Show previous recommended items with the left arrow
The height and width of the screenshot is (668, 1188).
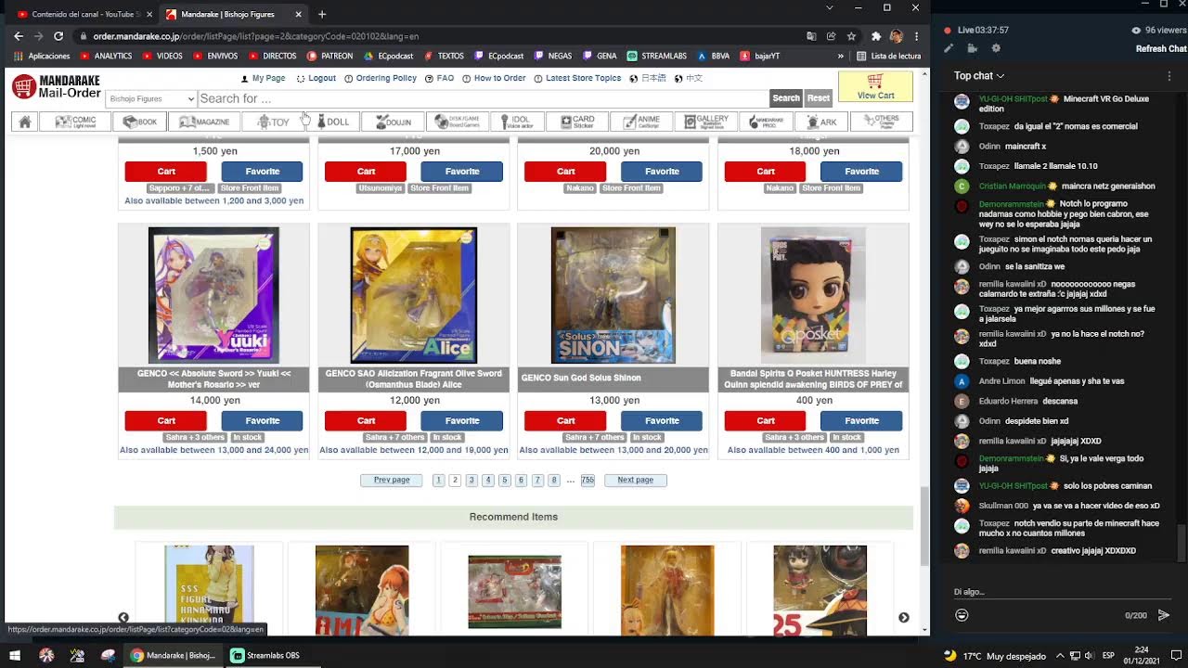[123, 618]
